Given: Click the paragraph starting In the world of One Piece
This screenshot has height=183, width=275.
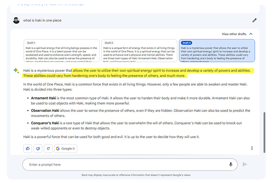Looking at the screenshot, I should (x=135, y=87).
